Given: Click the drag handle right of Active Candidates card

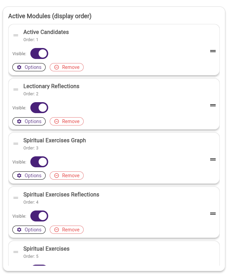Looking at the screenshot, I should 213,50.
